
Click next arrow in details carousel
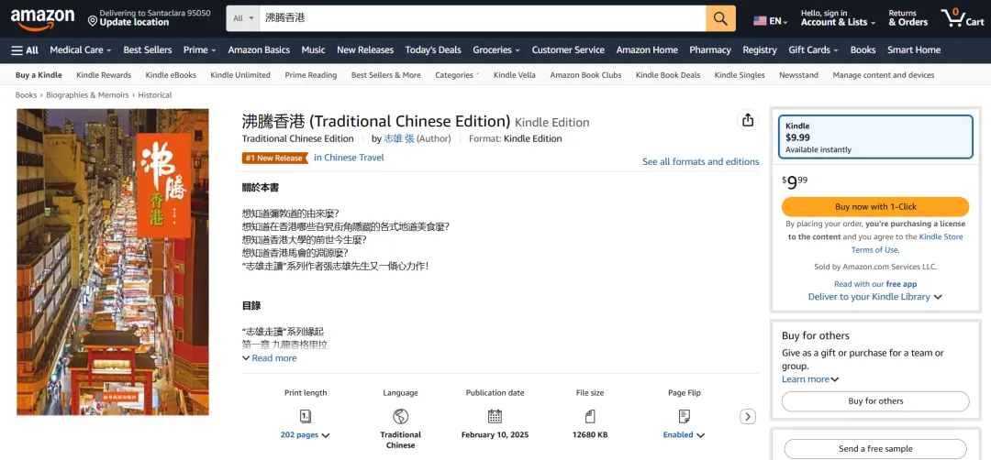tap(748, 416)
